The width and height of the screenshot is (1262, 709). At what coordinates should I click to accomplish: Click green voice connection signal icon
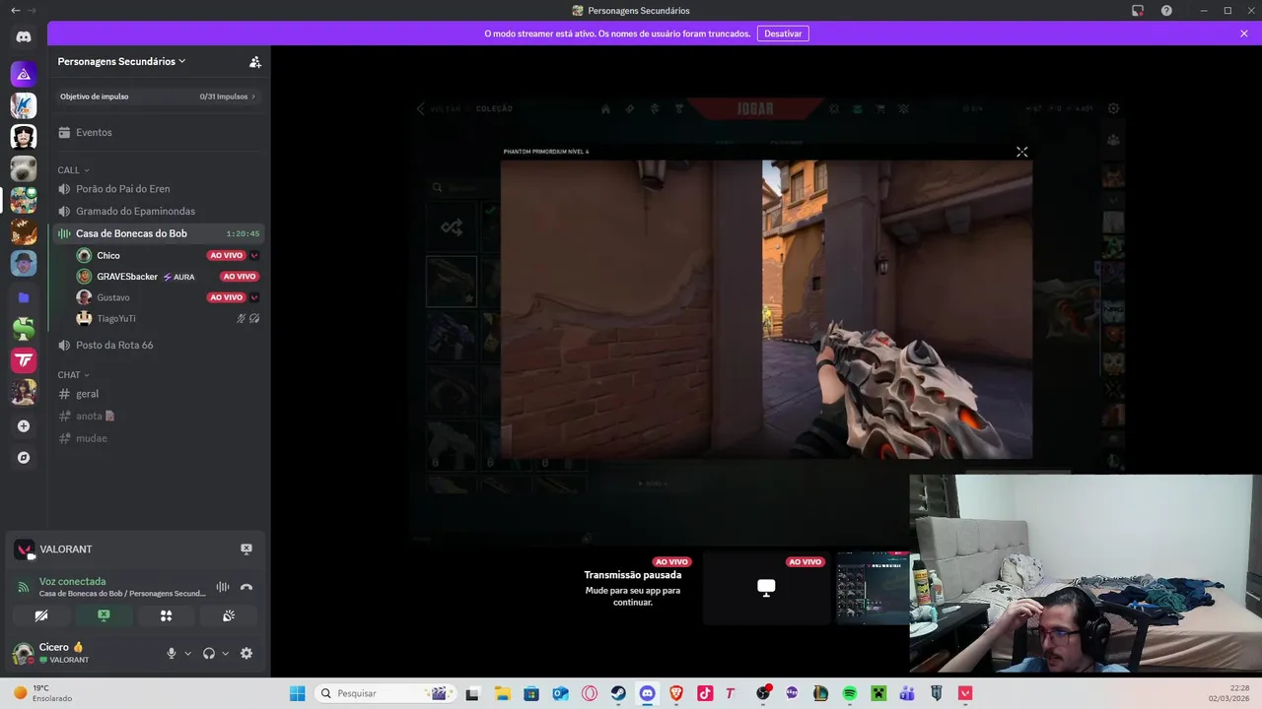point(24,588)
